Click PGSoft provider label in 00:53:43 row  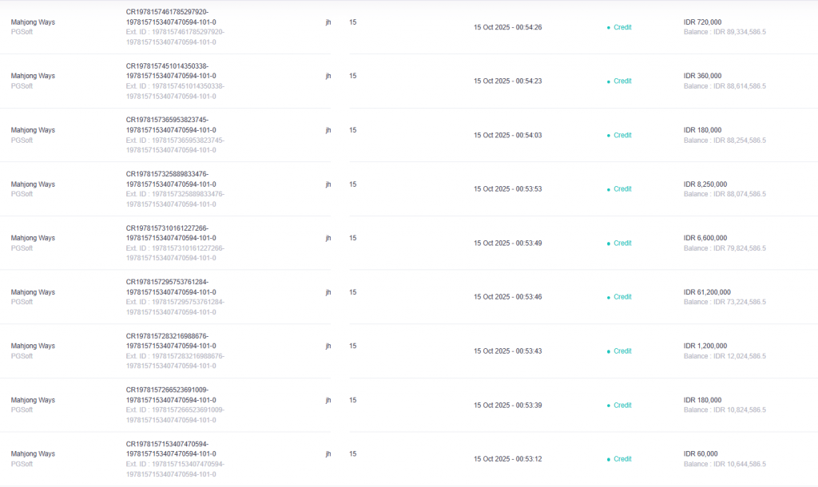pyautogui.click(x=22, y=356)
